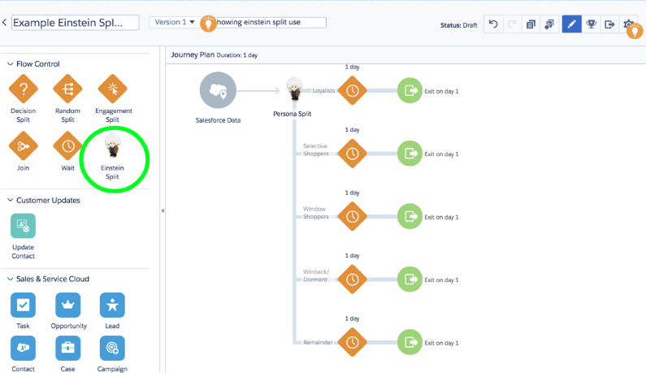The image size is (646, 373).
Task: Select the Task activity icon
Action: pyautogui.click(x=23, y=305)
